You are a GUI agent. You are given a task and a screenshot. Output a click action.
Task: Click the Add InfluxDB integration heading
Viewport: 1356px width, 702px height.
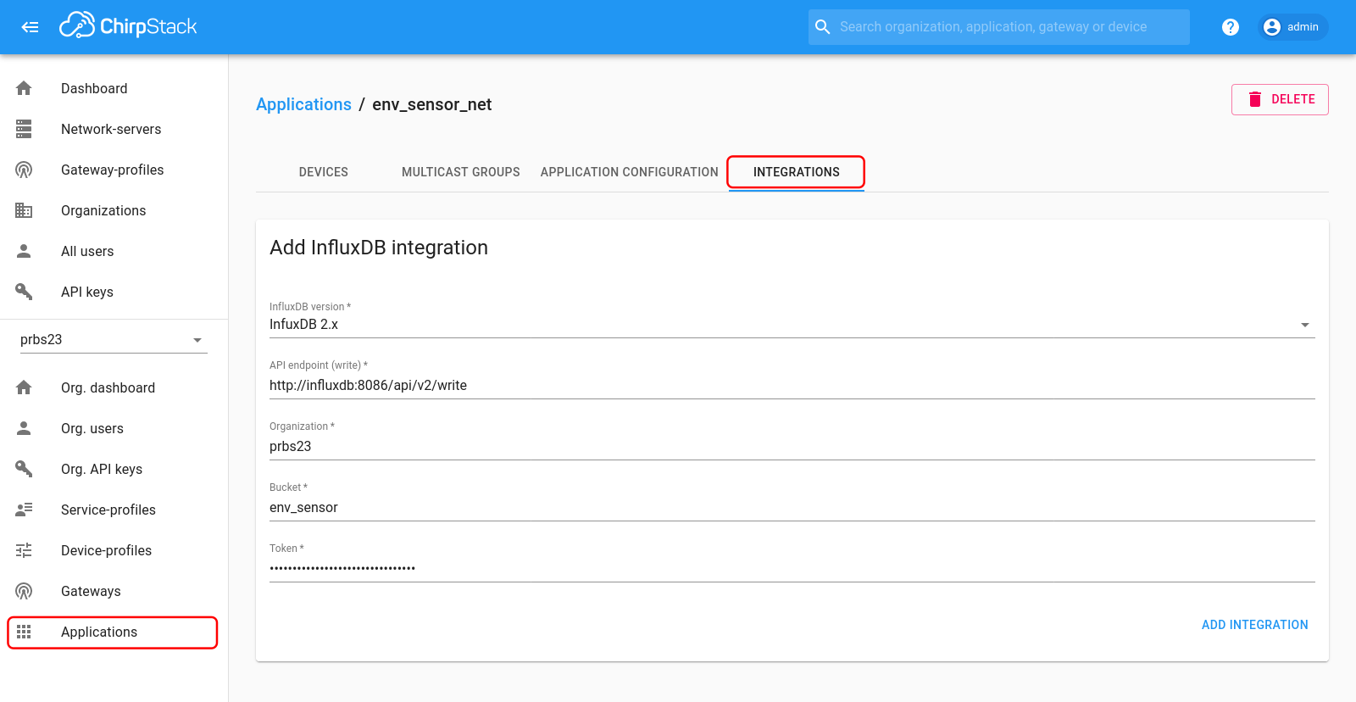click(x=379, y=248)
